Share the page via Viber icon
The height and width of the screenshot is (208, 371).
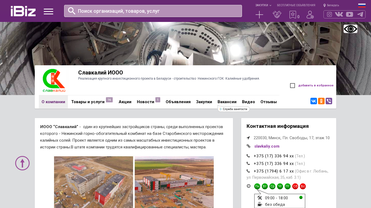[329, 101]
